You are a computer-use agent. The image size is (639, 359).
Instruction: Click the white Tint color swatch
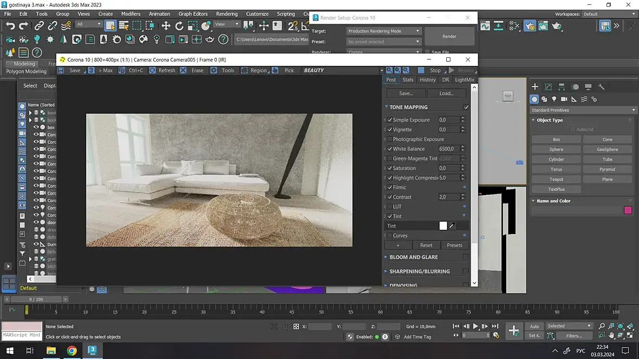pos(443,226)
